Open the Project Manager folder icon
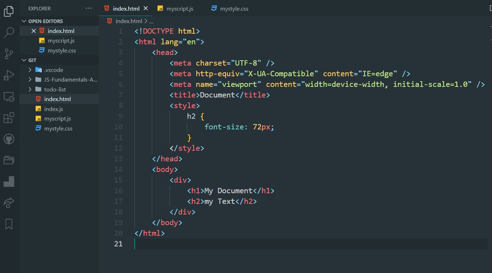 tap(9, 160)
